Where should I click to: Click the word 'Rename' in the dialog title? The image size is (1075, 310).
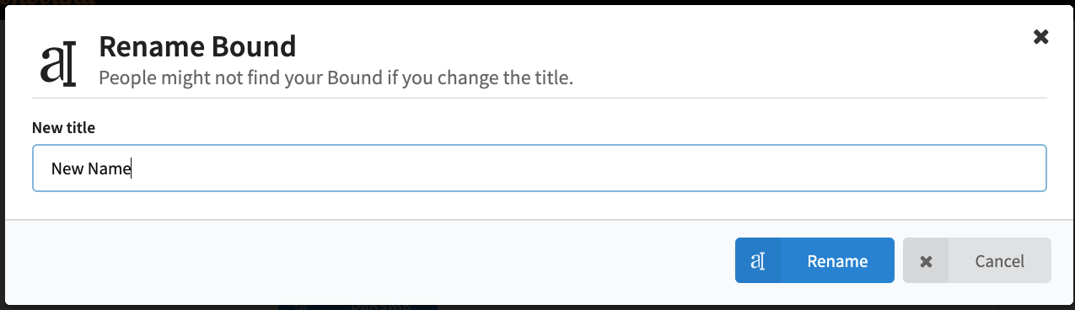click(x=148, y=45)
